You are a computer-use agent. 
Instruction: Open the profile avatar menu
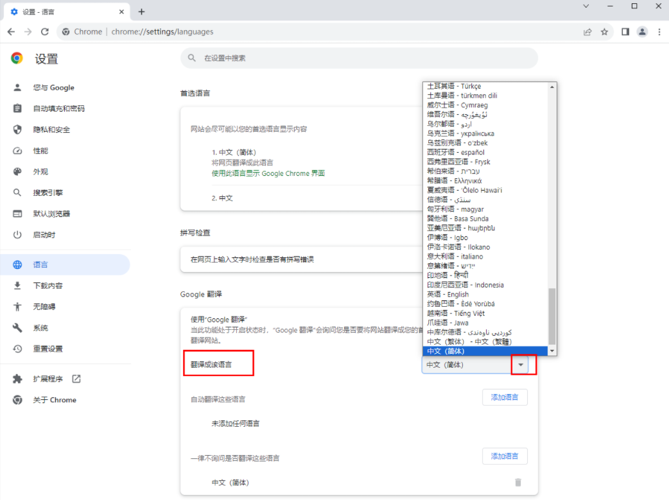(x=642, y=31)
